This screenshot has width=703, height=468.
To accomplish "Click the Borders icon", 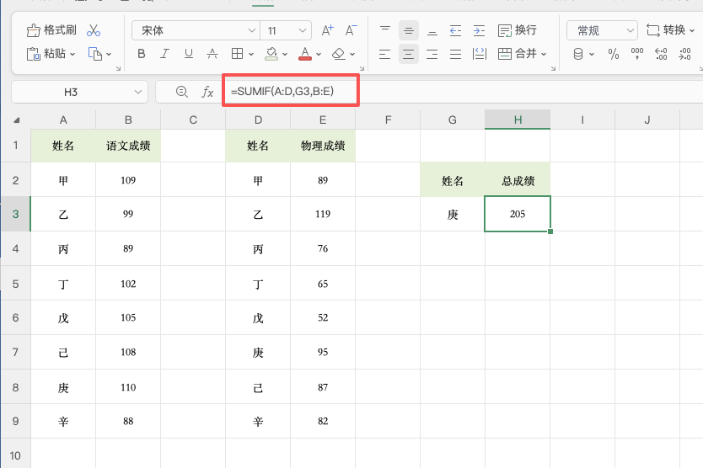I will click(x=237, y=54).
